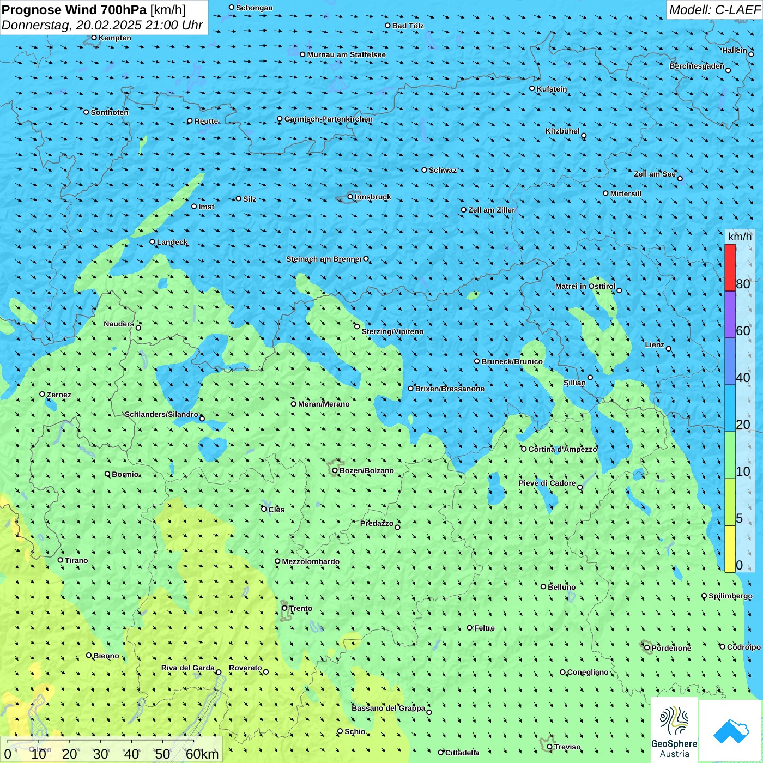763x763 pixels.
Task: Click the 'Murnau am Staffelsee' label
Action: (347, 55)
